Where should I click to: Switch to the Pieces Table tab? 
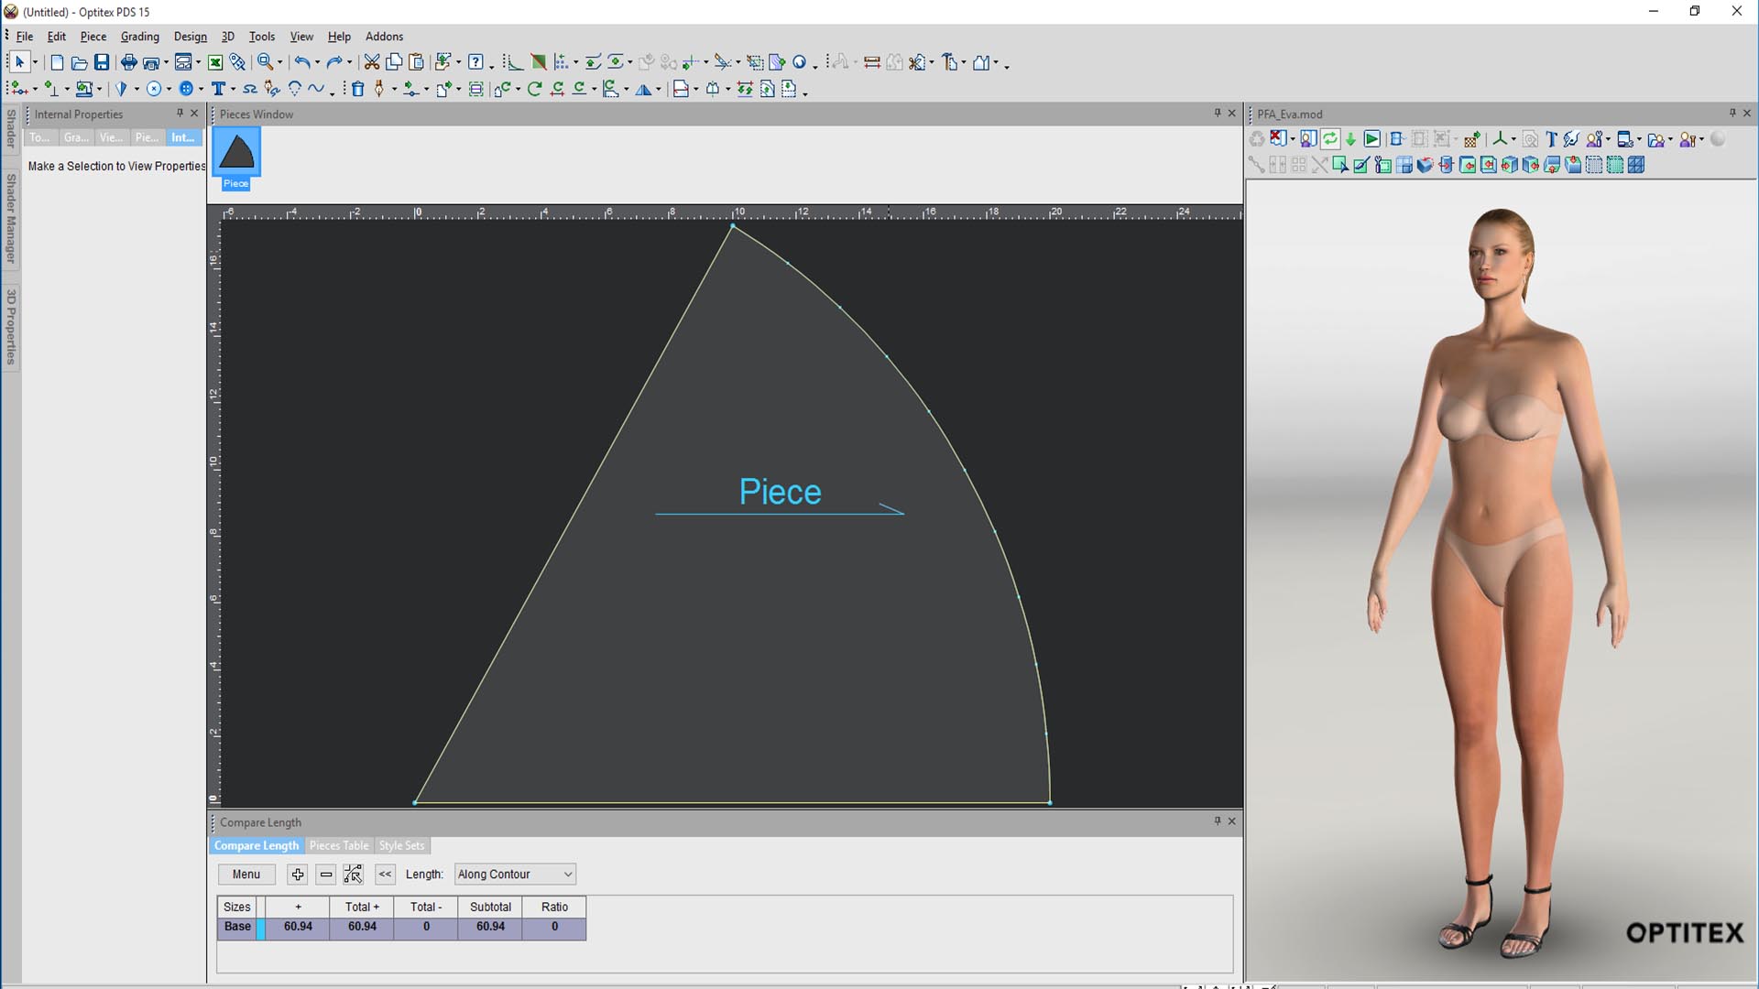point(339,846)
